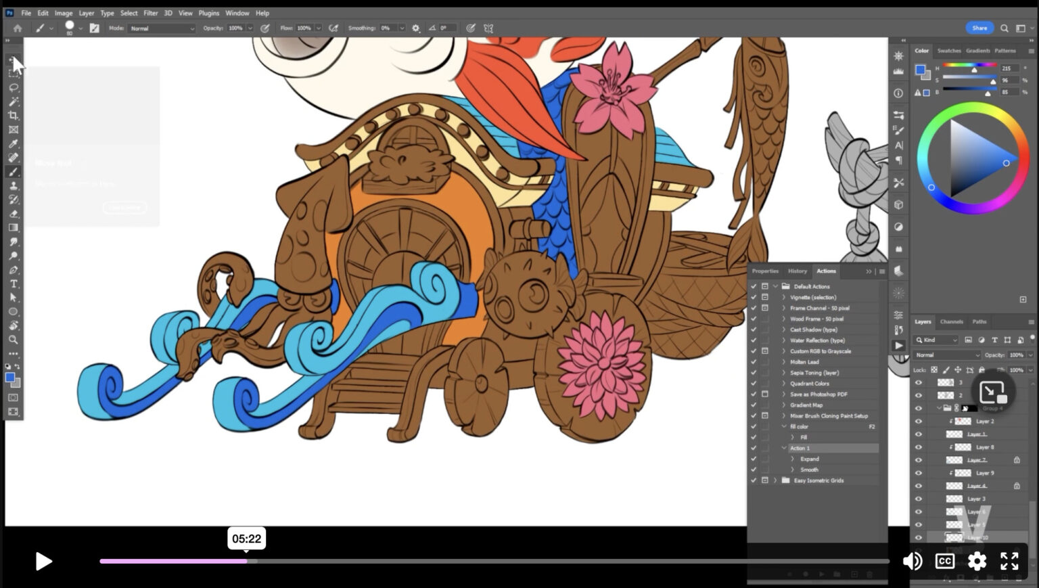Image resolution: width=1039 pixels, height=588 pixels.
Task: Select the Zoom tool
Action: pos(14,340)
